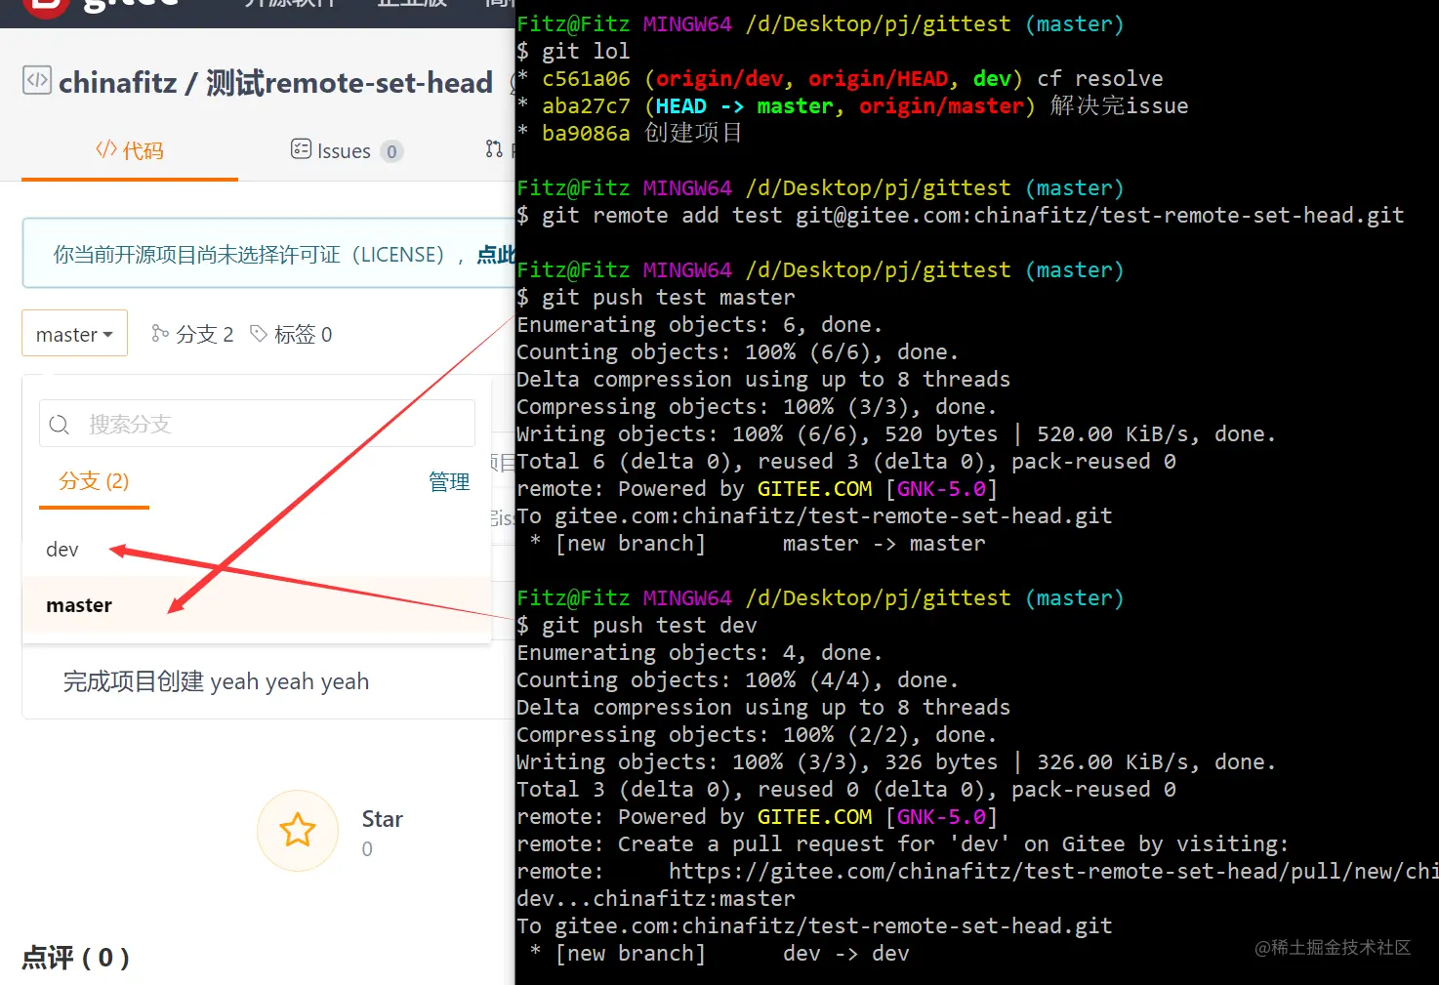
Task: Select the 分支 (2) tab in dropdown
Action: click(94, 481)
